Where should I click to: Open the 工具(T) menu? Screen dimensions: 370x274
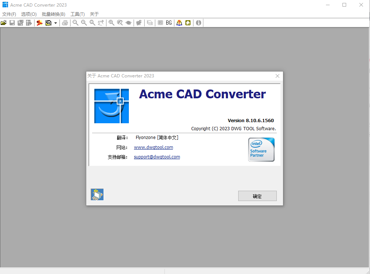point(77,14)
